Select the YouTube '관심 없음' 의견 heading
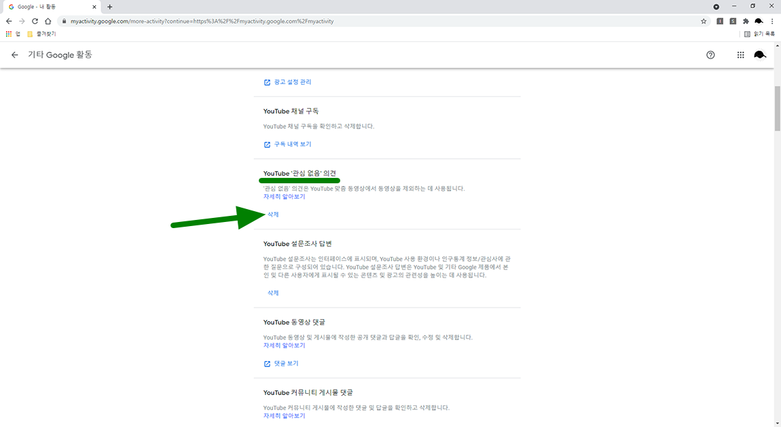 tap(299, 174)
